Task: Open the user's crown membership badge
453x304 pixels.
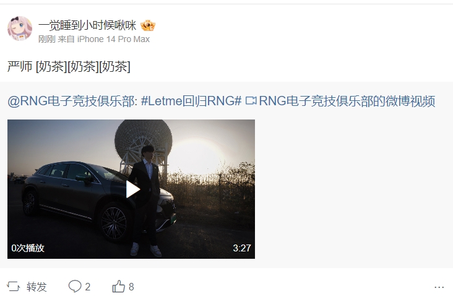Action: (x=148, y=25)
